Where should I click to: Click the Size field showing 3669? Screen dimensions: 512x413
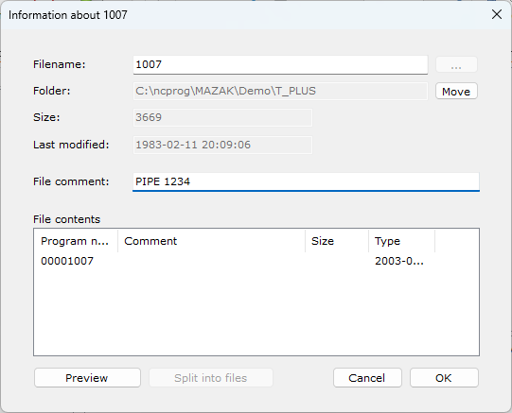tap(222, 117)
